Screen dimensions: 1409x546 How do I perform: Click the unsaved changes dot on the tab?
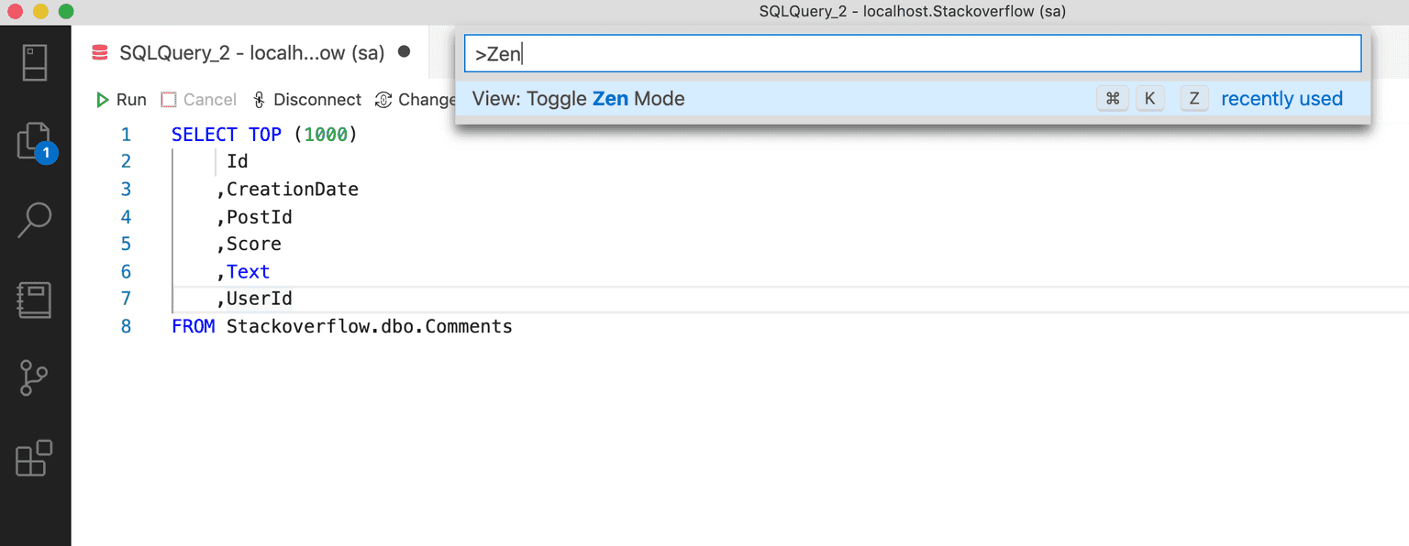(404, 52)
